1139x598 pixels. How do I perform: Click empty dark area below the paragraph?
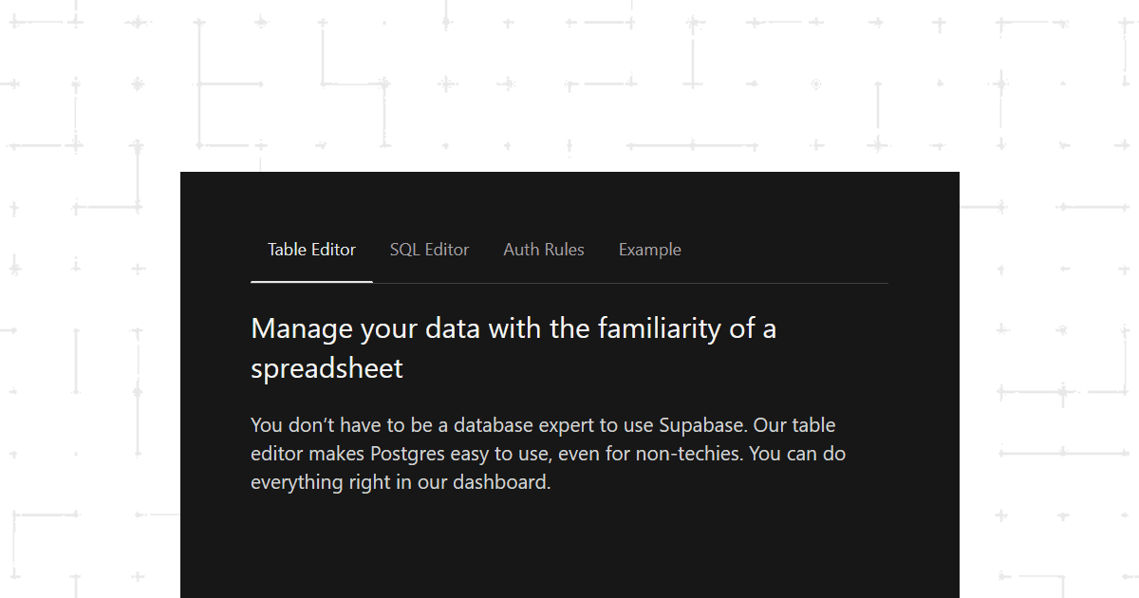(x=569, y=551)
